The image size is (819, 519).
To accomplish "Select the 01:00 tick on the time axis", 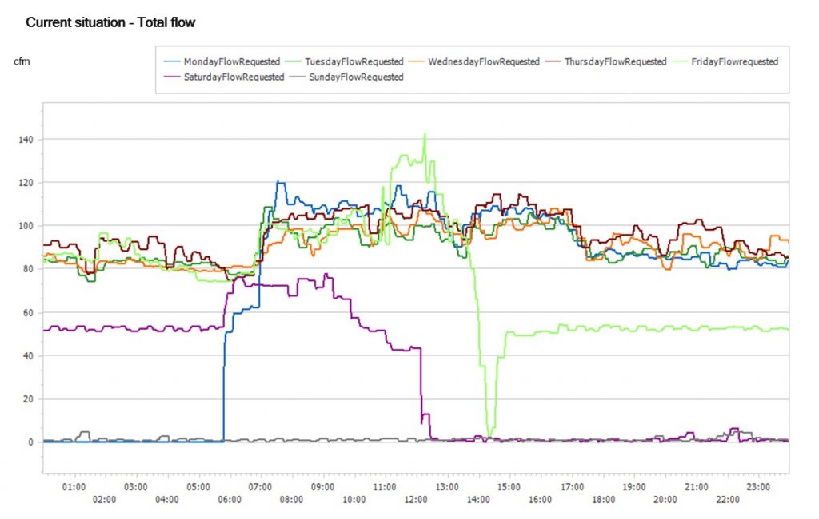I will pos(74,485).
